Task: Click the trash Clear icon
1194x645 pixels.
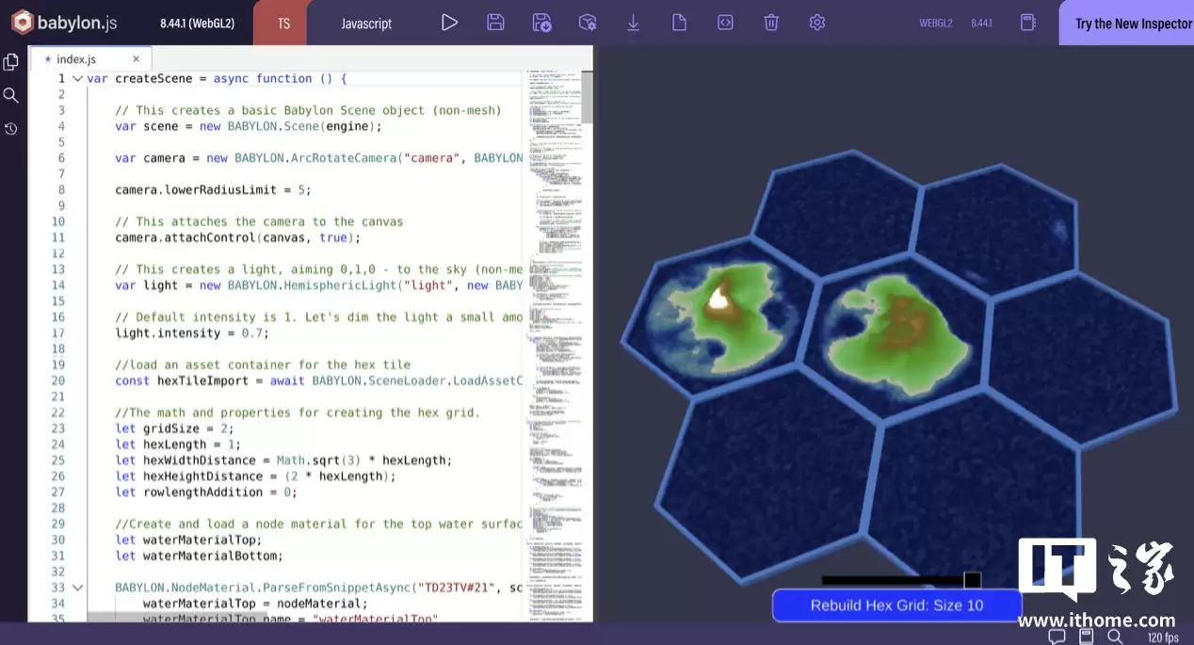Action: pyautogui.click(x=771, y=23)
